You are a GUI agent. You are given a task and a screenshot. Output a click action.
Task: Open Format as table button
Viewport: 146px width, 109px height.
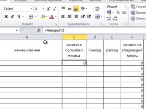[x=138, y=12]
